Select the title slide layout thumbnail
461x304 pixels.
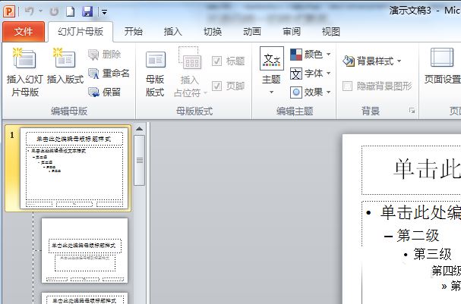click(x=84, y=250)
